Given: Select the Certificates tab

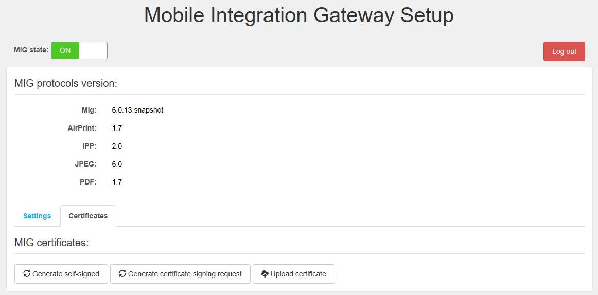Looking at the screenshot, I should (88, 216).
